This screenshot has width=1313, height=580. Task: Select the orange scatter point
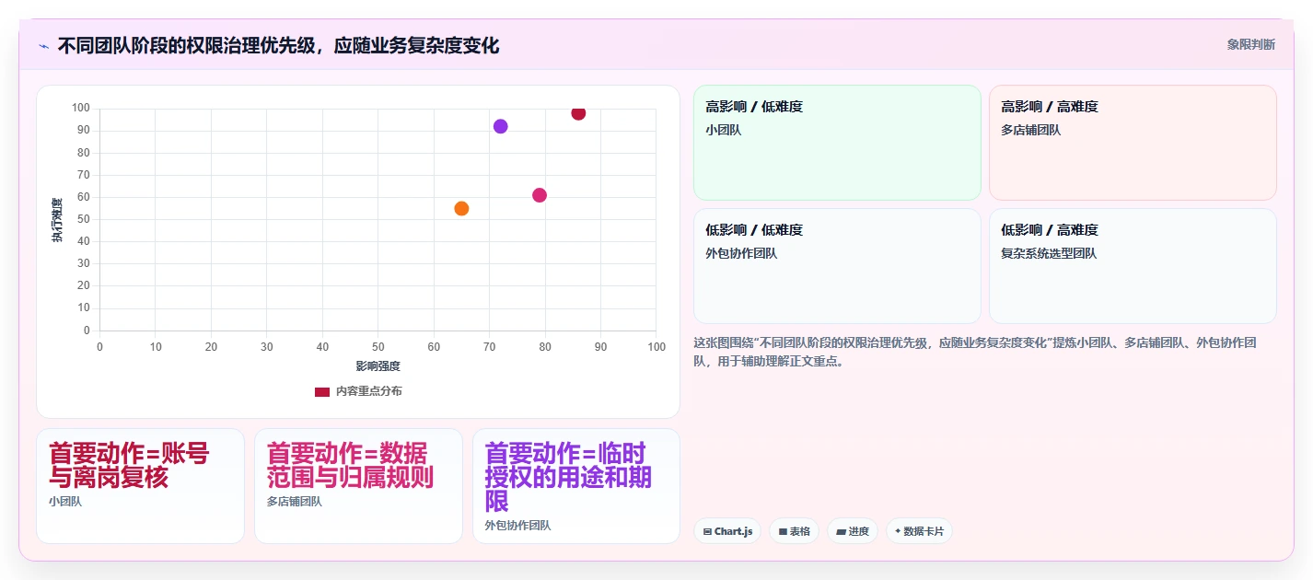[461, 208]
